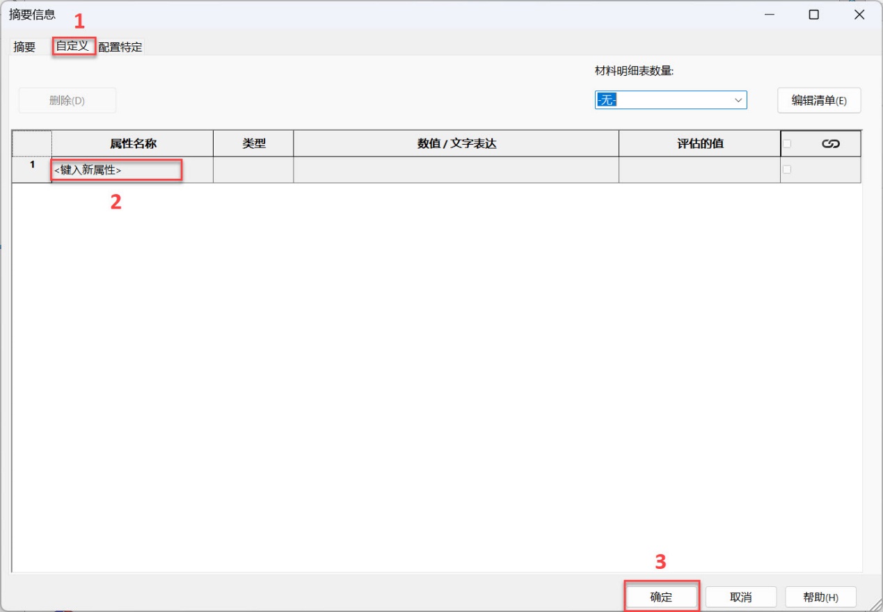Click the 属性名称 column header
The height and width of the screenshot is (612, 883).
(x=133, y=144)
